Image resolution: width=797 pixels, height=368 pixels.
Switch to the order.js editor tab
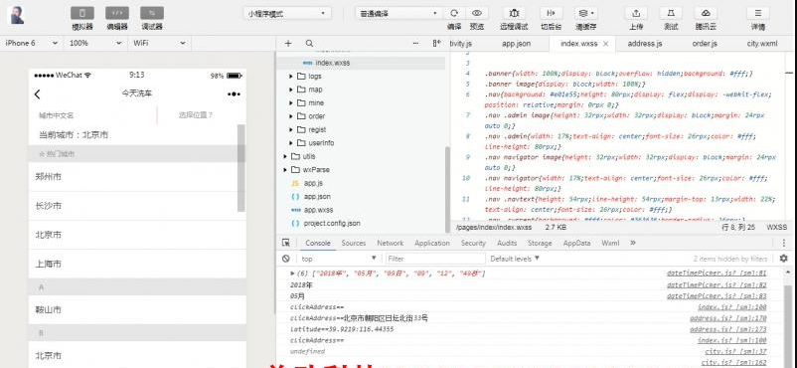pos(705,44)
